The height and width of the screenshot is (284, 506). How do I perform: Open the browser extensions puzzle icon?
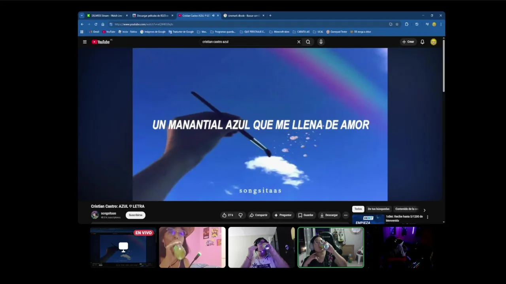point(406,24)
